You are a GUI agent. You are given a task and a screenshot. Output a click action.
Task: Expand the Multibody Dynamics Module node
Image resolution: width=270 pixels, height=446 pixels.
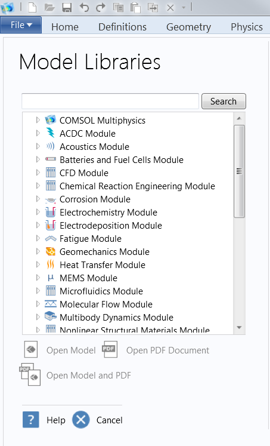coord(38,317)
